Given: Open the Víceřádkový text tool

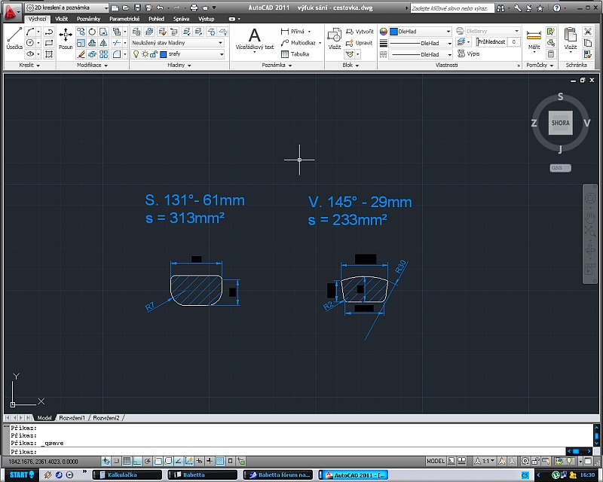Looking at the screenshot, I should (x=254, y=39).
